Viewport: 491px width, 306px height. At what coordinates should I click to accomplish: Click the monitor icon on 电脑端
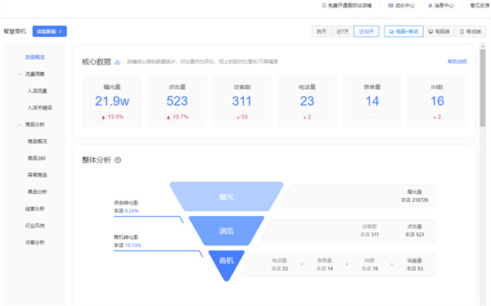pos(430,32)
